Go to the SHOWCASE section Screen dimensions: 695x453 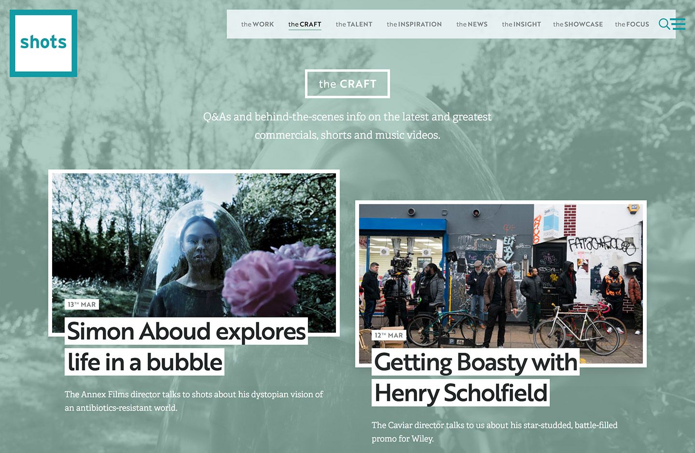click(578, 24)
